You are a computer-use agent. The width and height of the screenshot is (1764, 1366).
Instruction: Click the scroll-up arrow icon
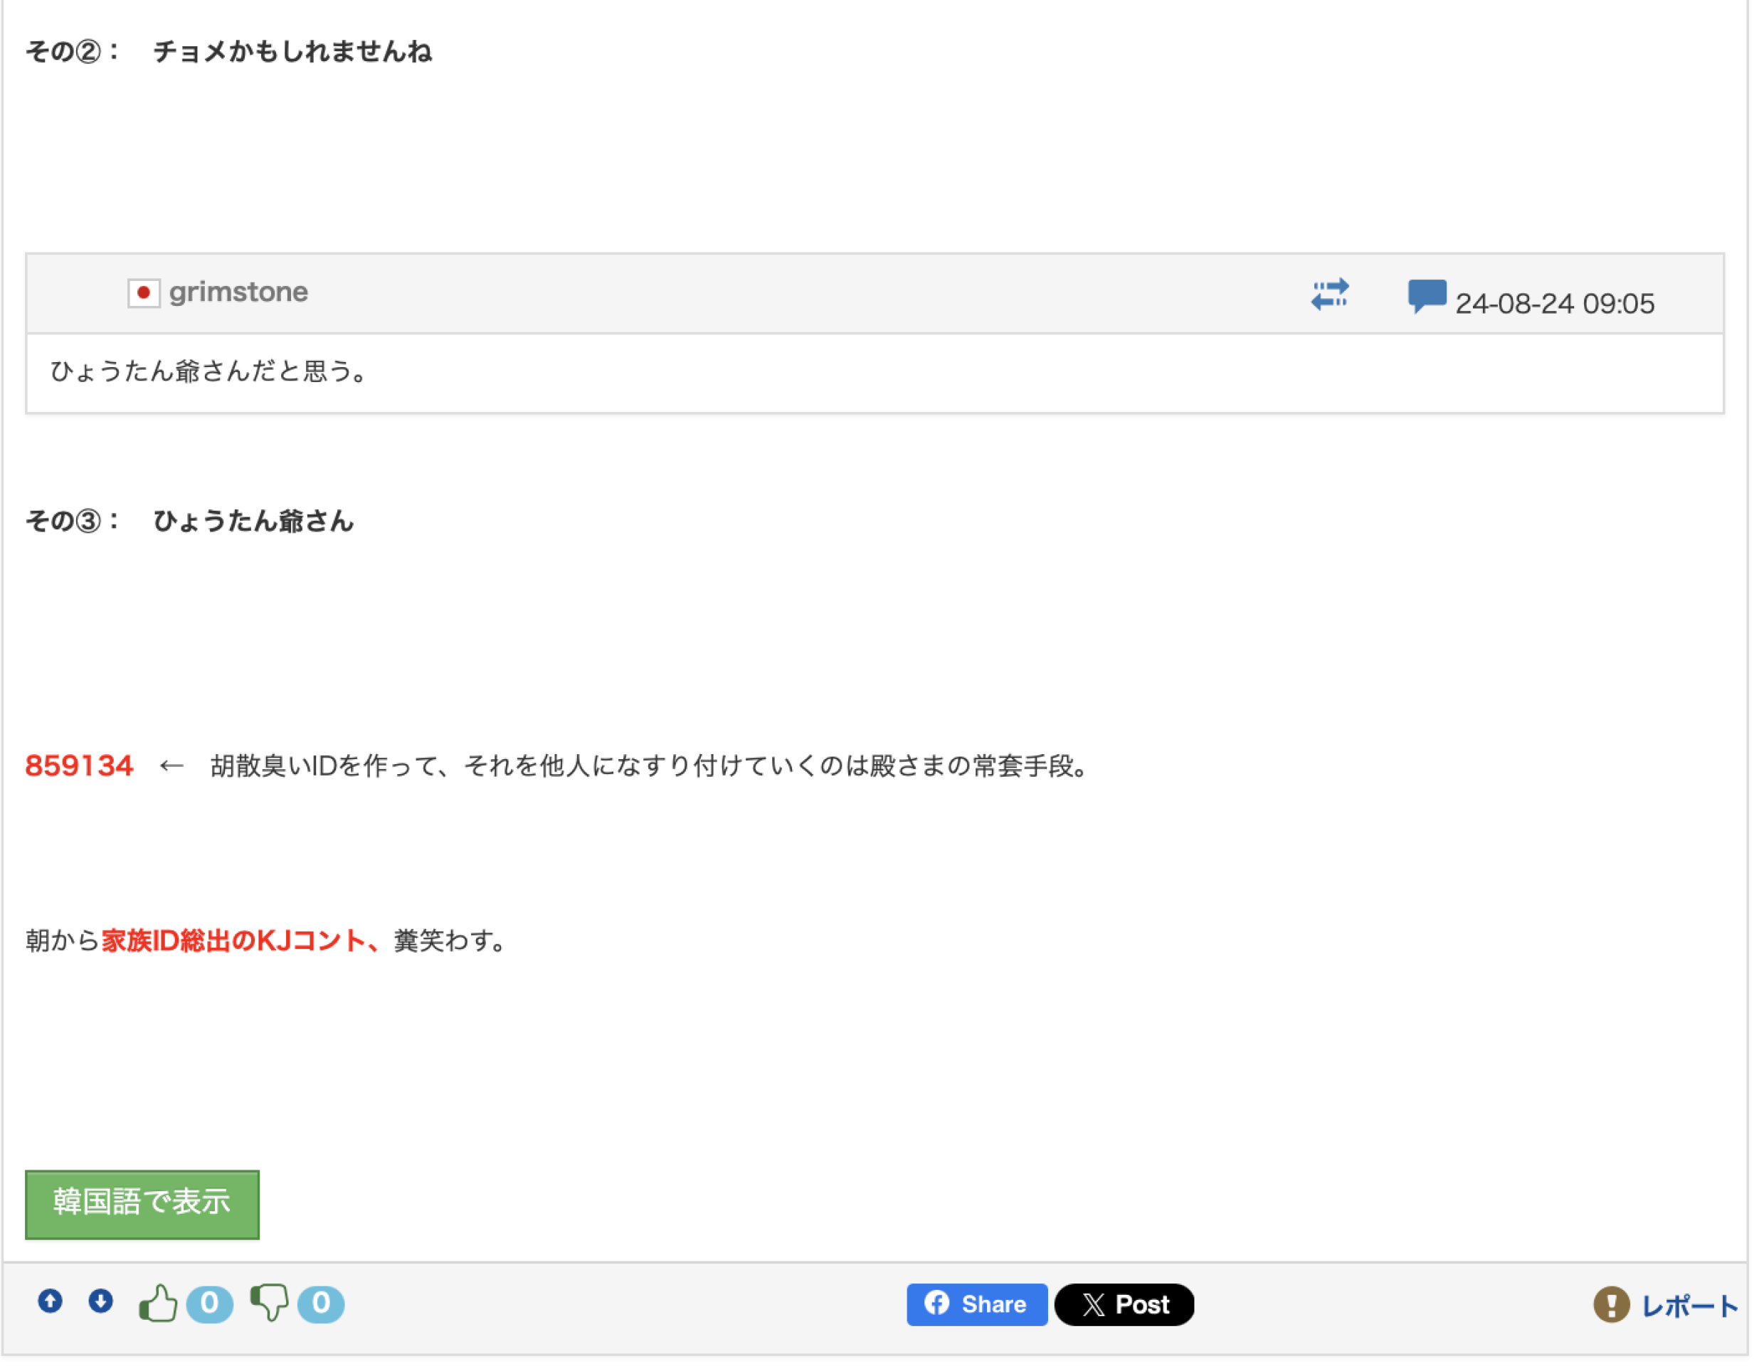[x=50, y=1301]
